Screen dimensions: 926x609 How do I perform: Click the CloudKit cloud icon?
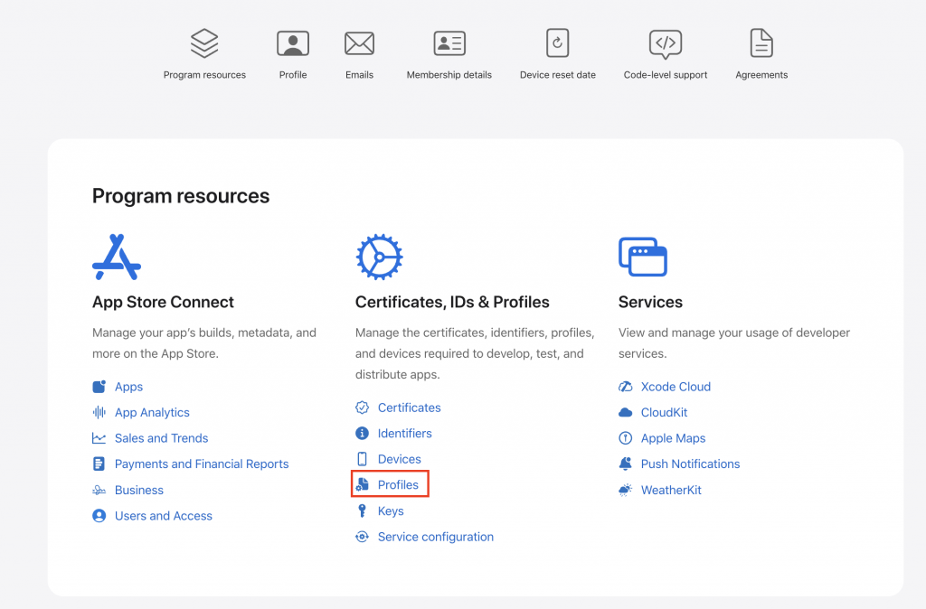(626, 413)
